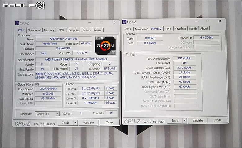Click Core Speed value 2828.44 MHz

tap(48, 89)
